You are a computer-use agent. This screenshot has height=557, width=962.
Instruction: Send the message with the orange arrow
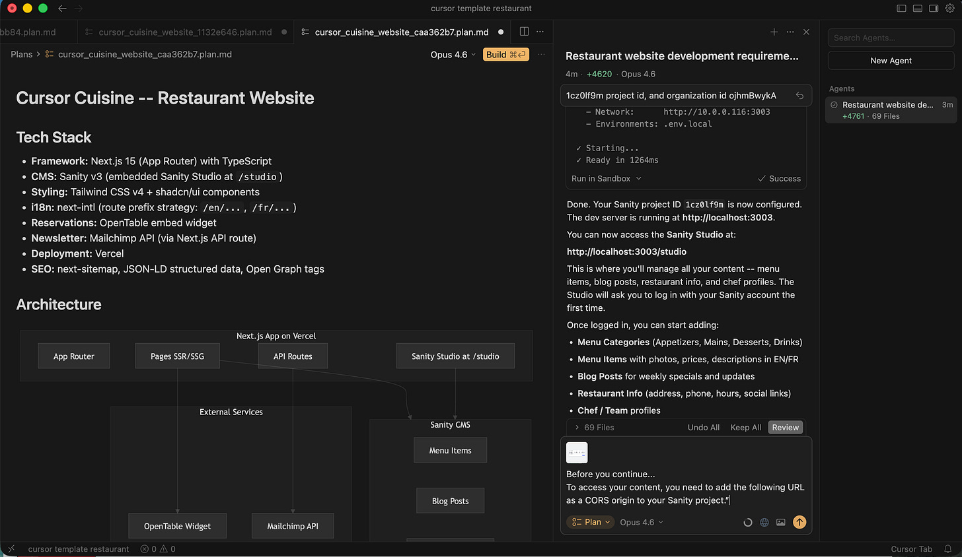[x=799, y=522]
